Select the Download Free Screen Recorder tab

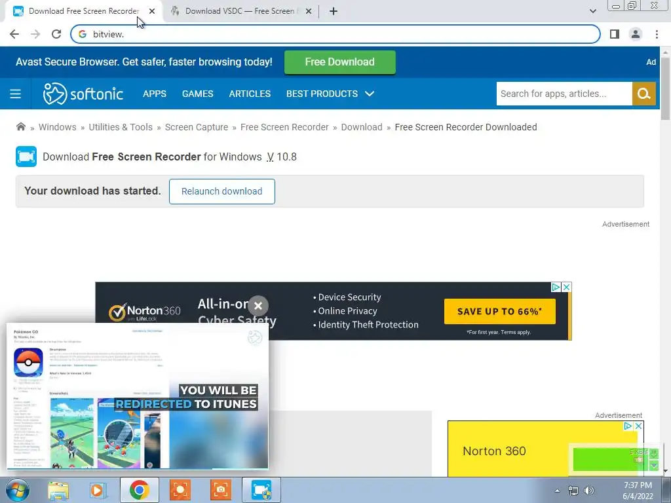(83, 11)
